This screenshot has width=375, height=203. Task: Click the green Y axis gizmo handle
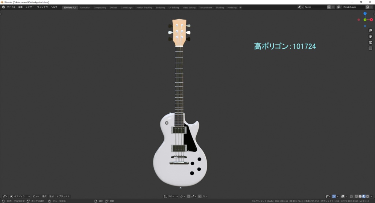click(x=365, y=20)
